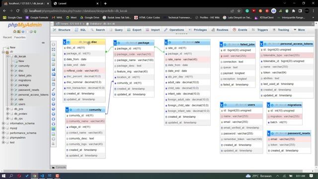The image size is (318, 179).
Task: Click the Windows Start button
Action: tap(3, 176)
